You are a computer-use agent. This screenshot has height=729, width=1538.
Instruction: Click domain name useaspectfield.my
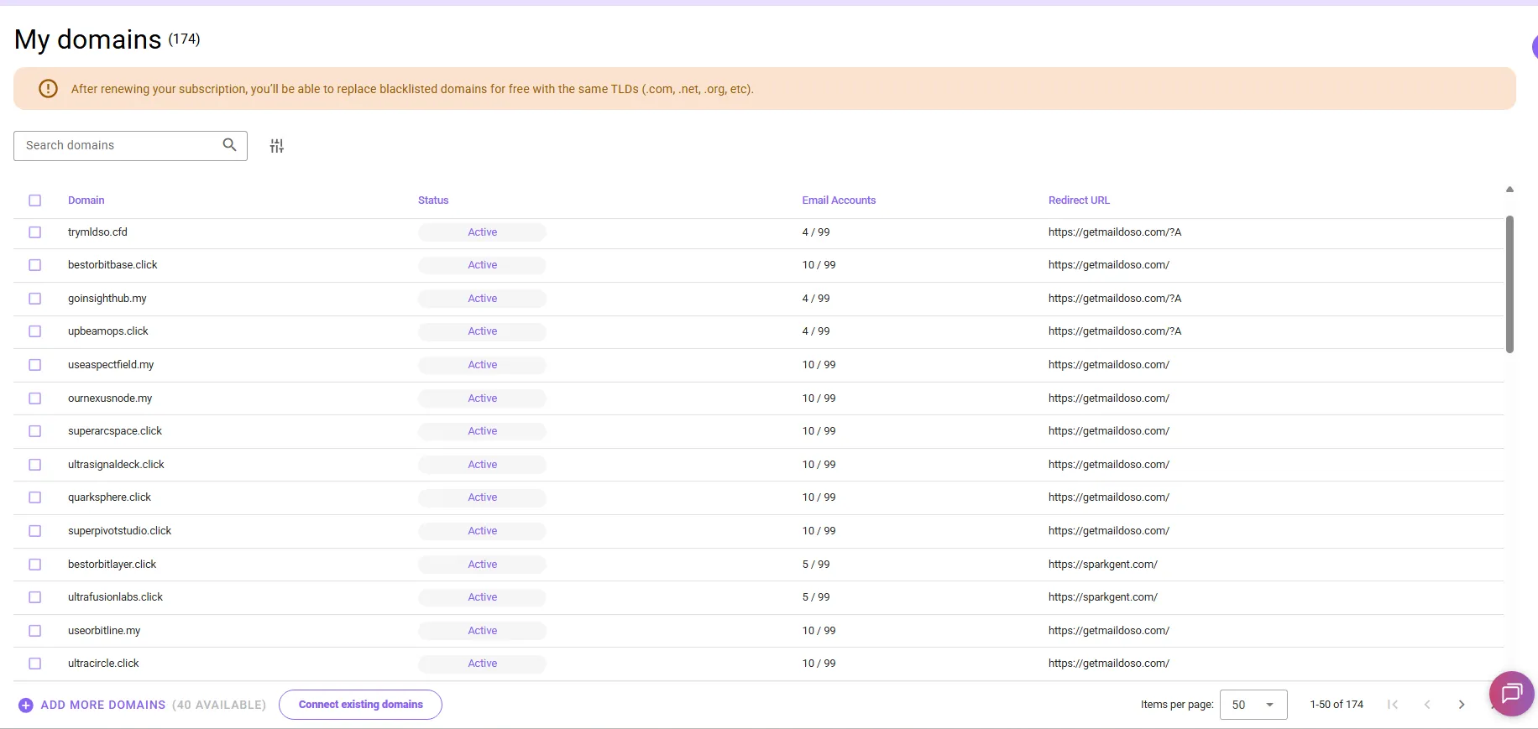pyautogui.click(x=111, y=365)
